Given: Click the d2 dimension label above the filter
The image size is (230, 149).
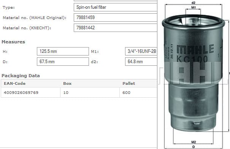Looking at the screenshot, I should [194, 3].
